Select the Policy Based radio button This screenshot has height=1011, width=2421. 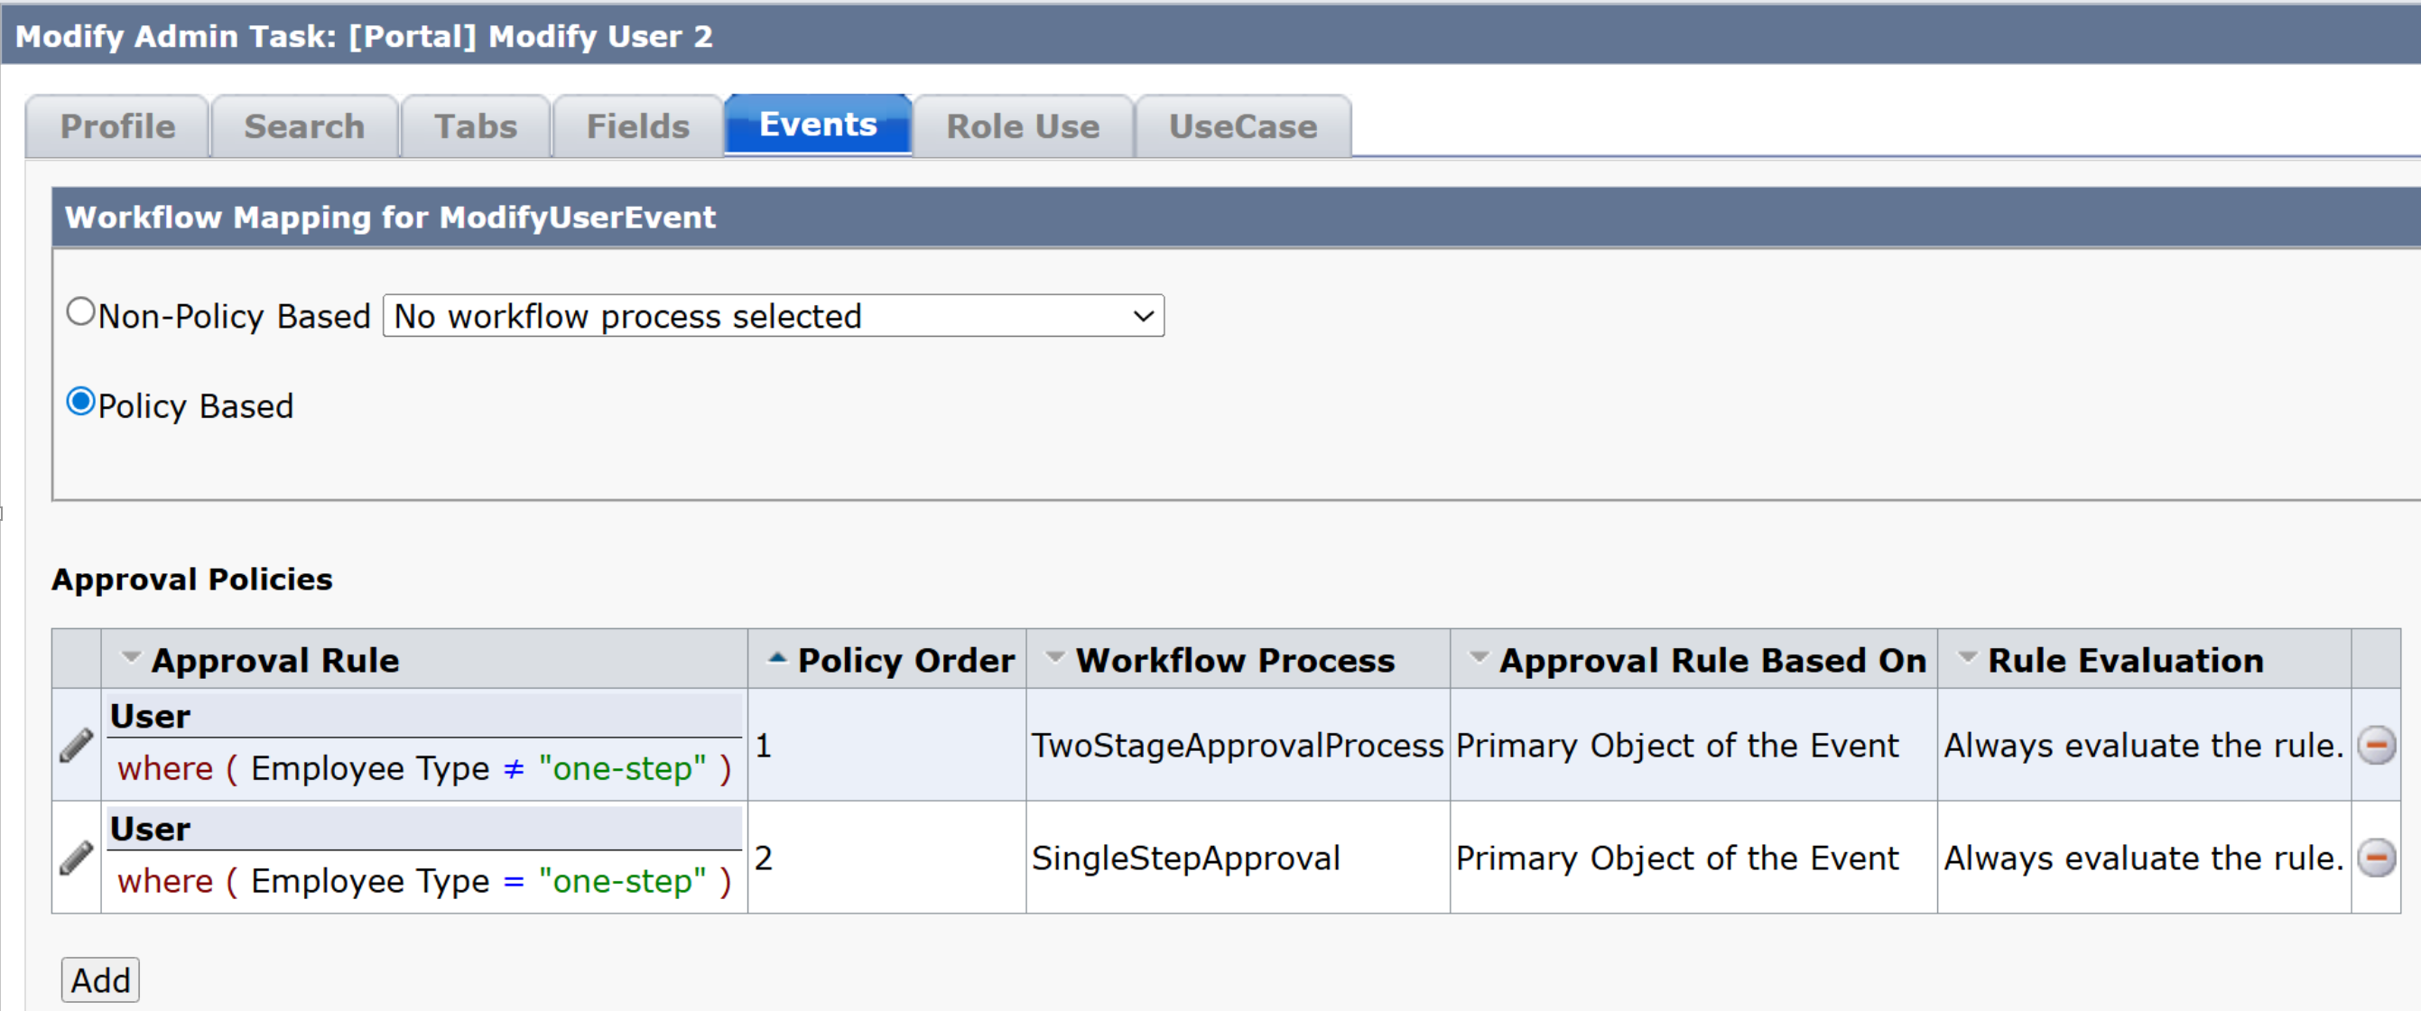pos(81,403)
